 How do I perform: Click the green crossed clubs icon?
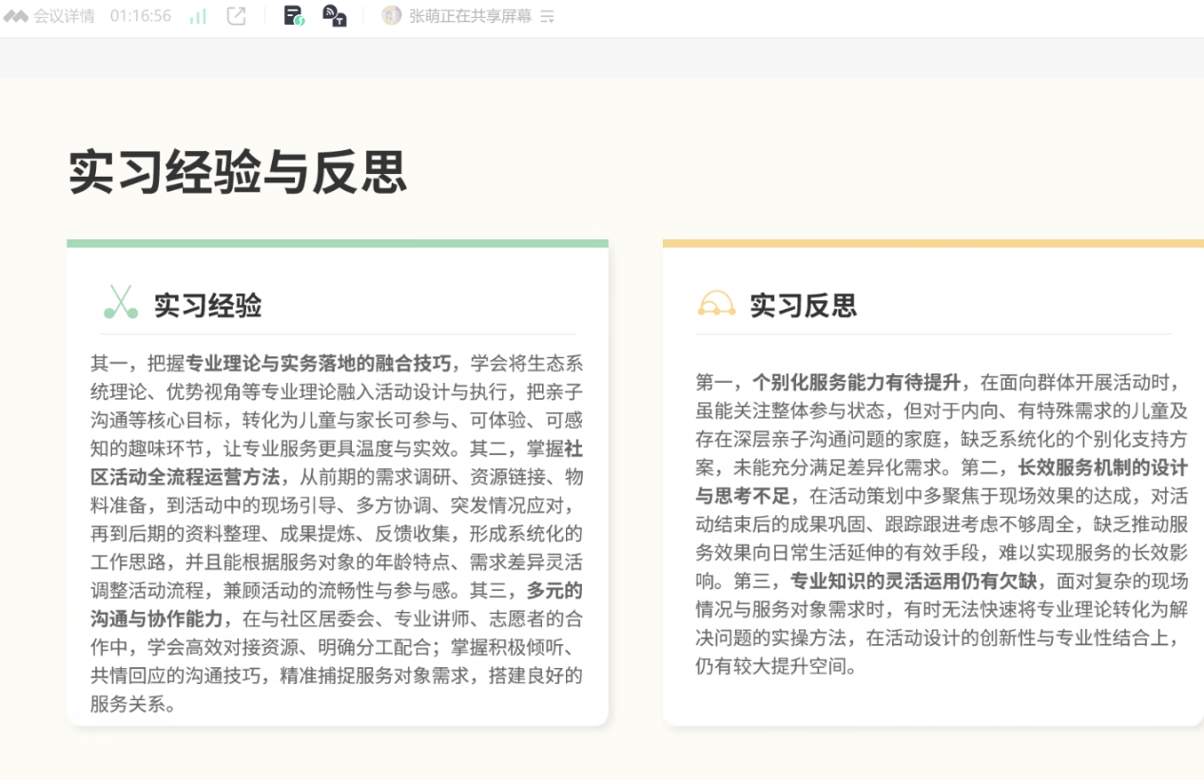pos(121,303)
